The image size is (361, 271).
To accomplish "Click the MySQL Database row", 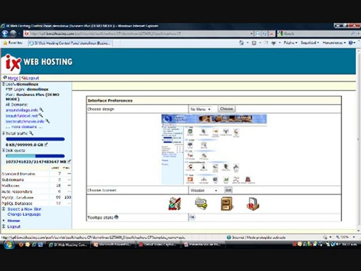I will coord(36,198).
